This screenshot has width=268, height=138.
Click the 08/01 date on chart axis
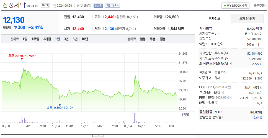[x=26, y=126]
